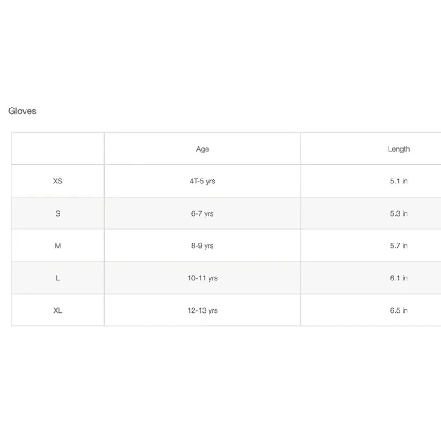Viewport: 441px width, 441px height.
Task: Click the empty top-left header cell
Action: (58, 149)
